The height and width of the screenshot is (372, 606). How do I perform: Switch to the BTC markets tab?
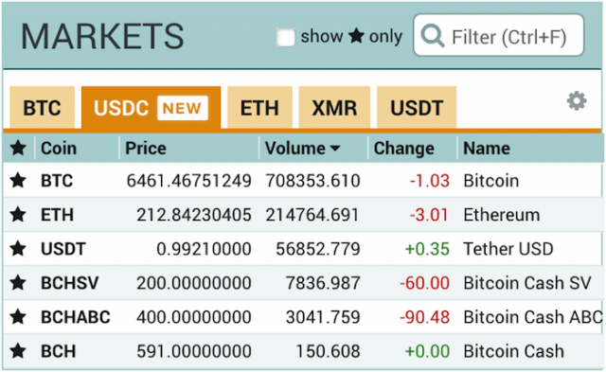click(42, 107)
